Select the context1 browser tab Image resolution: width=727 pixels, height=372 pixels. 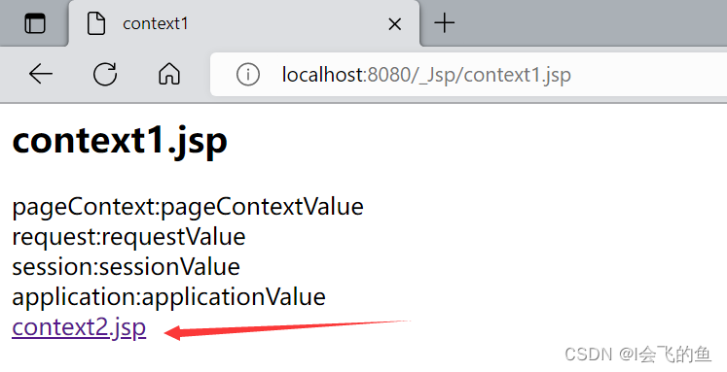click(x=244, y=23)
